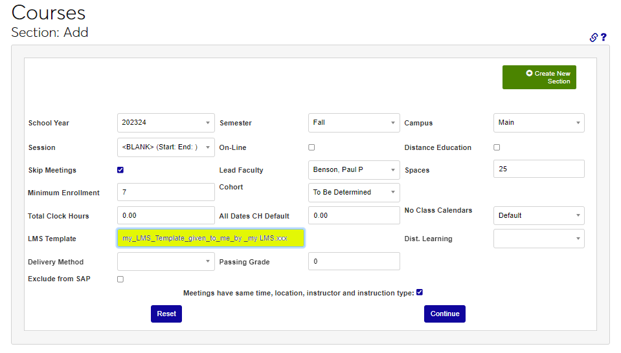
Task: Expand the Semester dropdown
Action: point(354,123)
